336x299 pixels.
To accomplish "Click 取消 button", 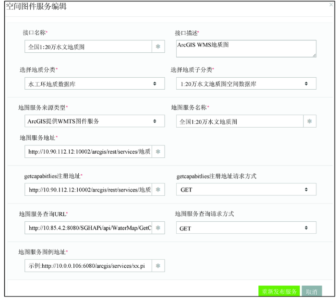I will [312, 291].
